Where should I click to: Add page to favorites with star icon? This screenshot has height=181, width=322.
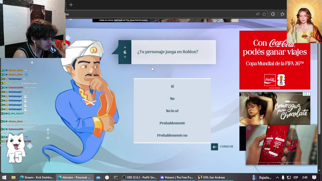click(264, 14)
